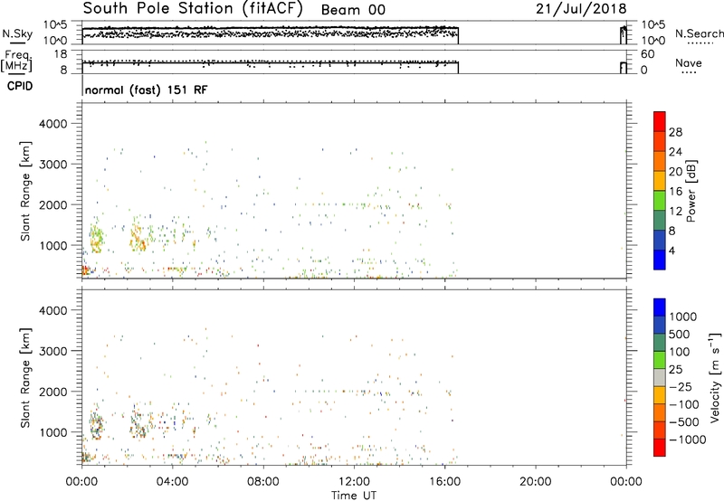
Task: Select the 'Time UT' axis title
Action: coord(354,496)
